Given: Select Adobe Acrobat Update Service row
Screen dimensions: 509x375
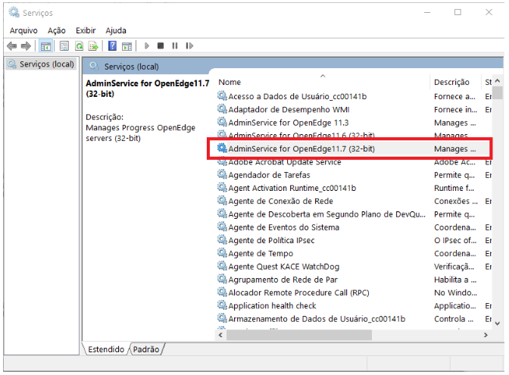Looking at the screenshot, I should point(354,162).
